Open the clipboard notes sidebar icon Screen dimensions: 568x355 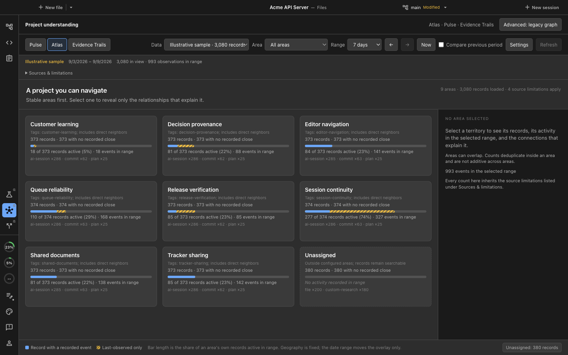[9, 58]
